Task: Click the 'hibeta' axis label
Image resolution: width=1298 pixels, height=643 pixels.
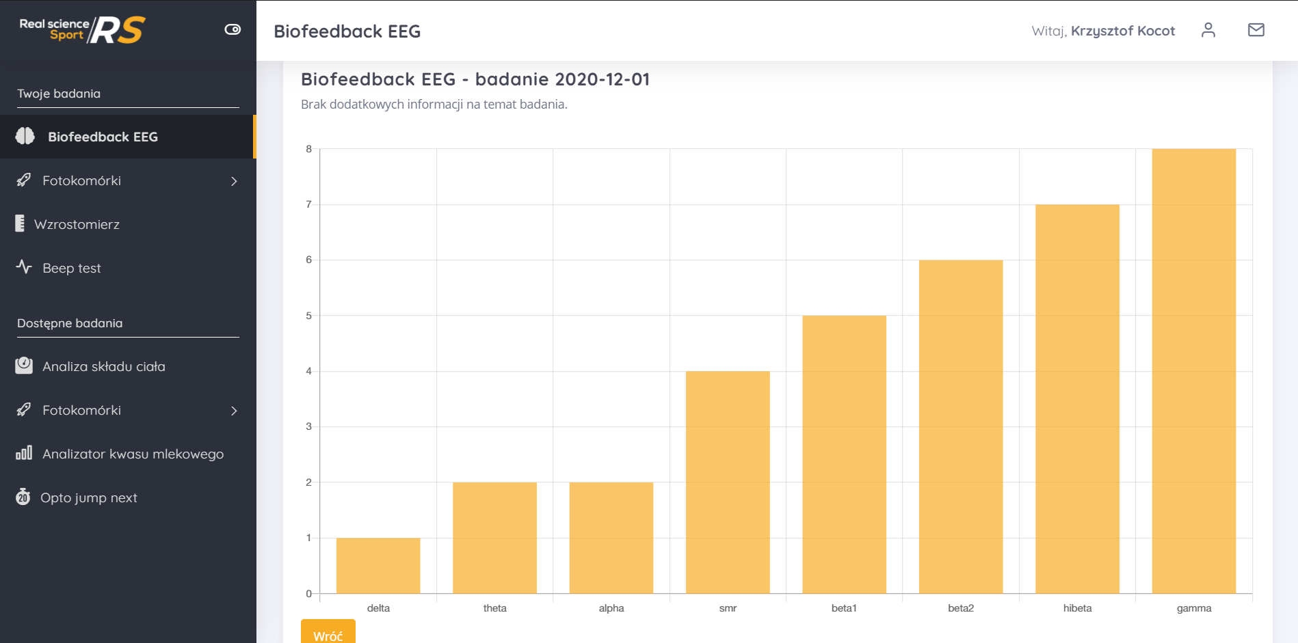Action: (x=1078, y=608)
